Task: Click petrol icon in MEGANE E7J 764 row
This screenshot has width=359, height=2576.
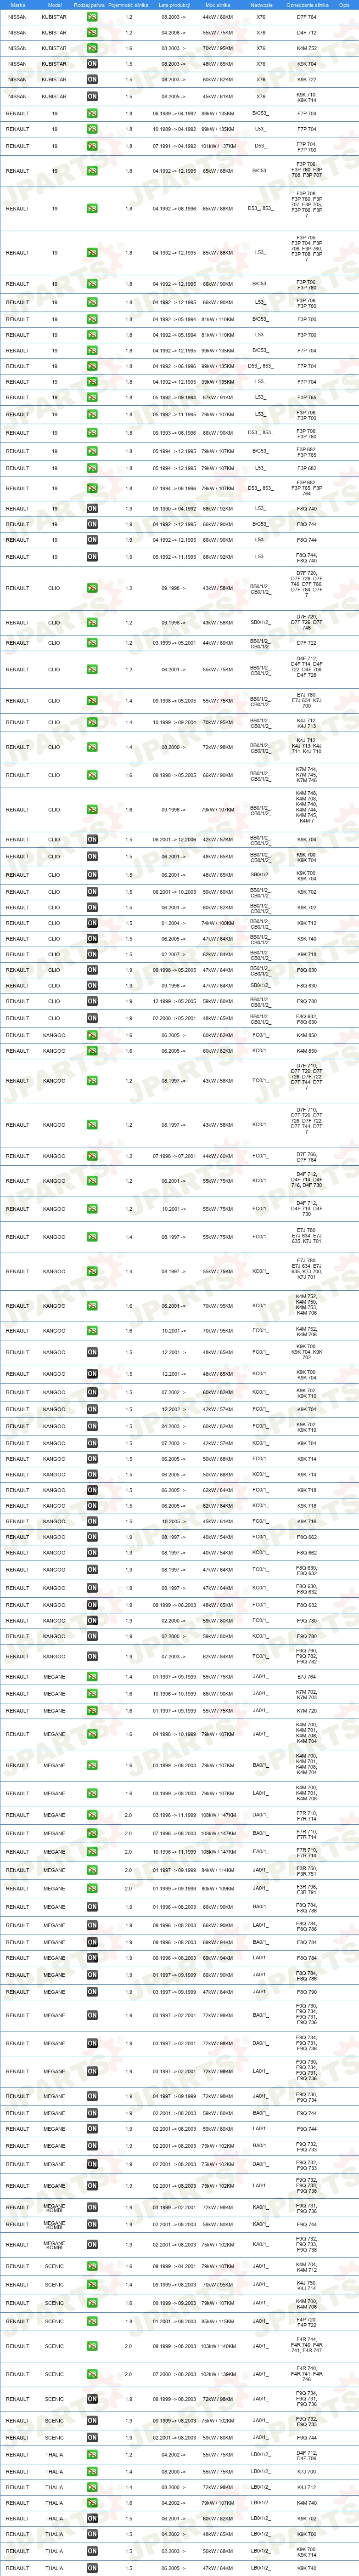Action: point(92,1677)
